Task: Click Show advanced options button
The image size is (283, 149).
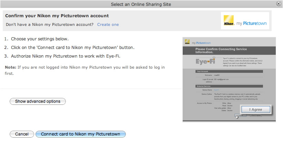Action: pos(38,101)
